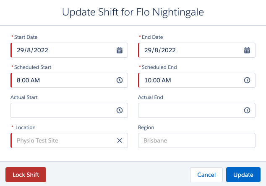This screenshot has height=186, width=266.
Task: Open the Actual Start time picker icon
Action: [x=120, y=110]
